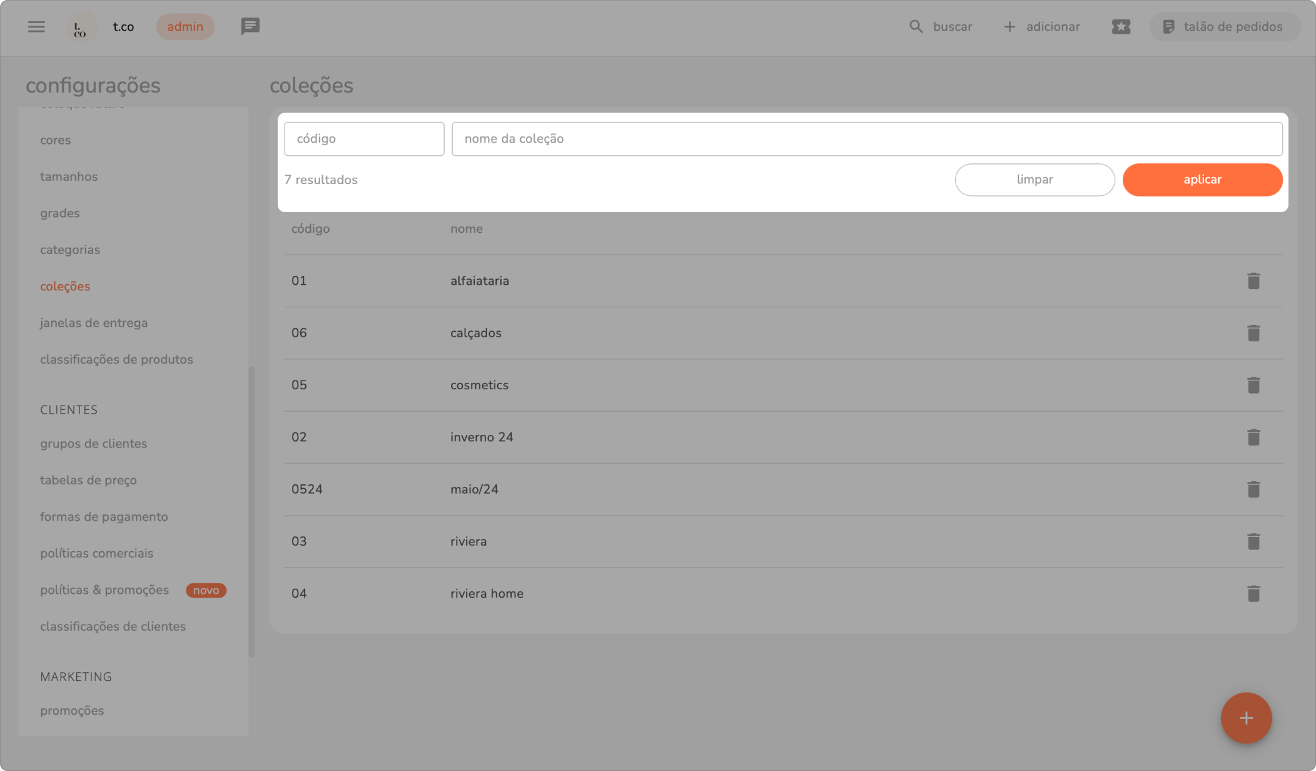Image resolution: width=1316 pixels, height=771 pixels.
Task: Click trash icon for riviera home
Action: point(1253,593)
